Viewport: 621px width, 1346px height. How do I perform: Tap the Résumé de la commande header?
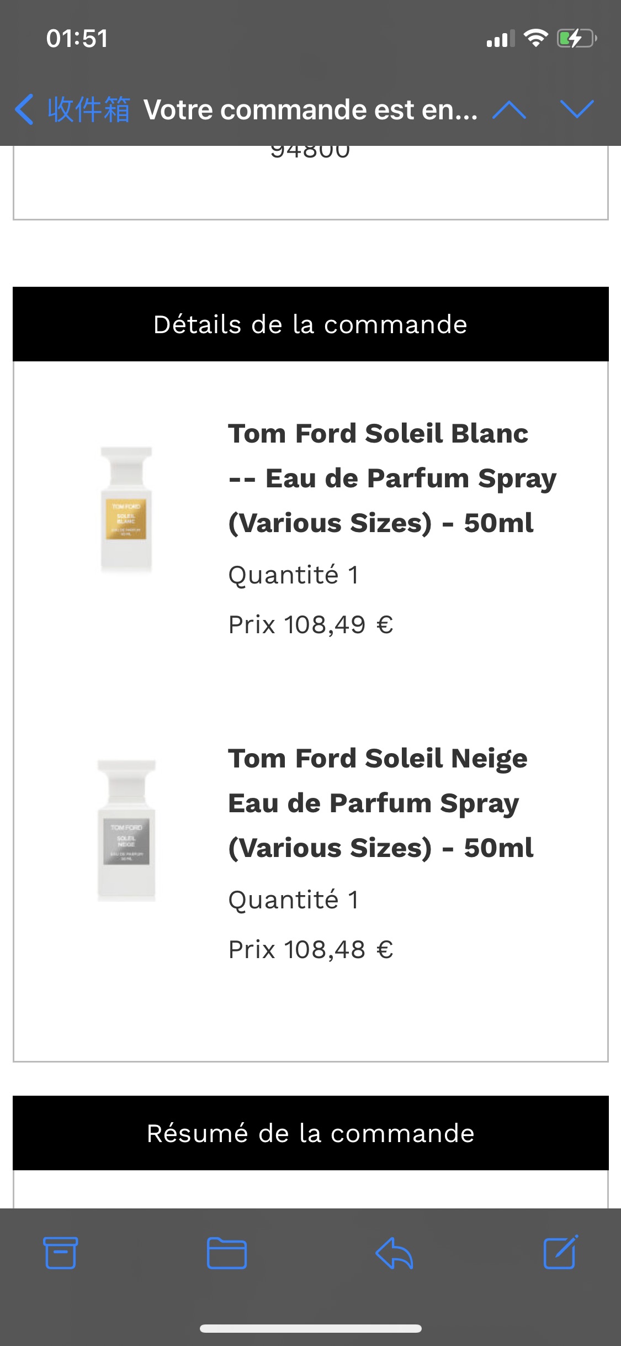pyautogui.click(x=311, y=1133)
